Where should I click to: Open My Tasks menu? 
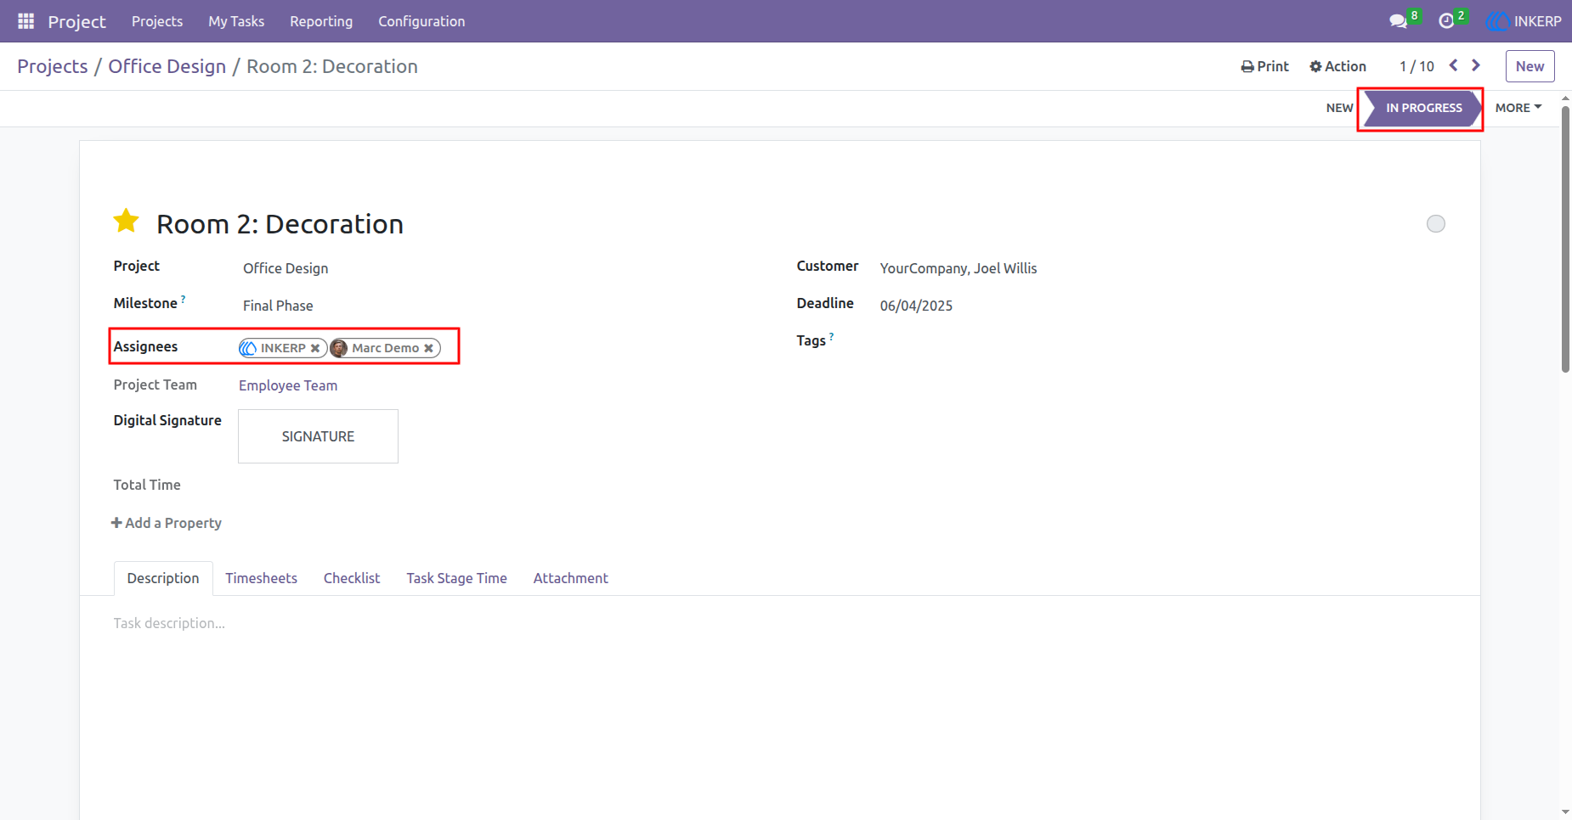tap(236, 21)
